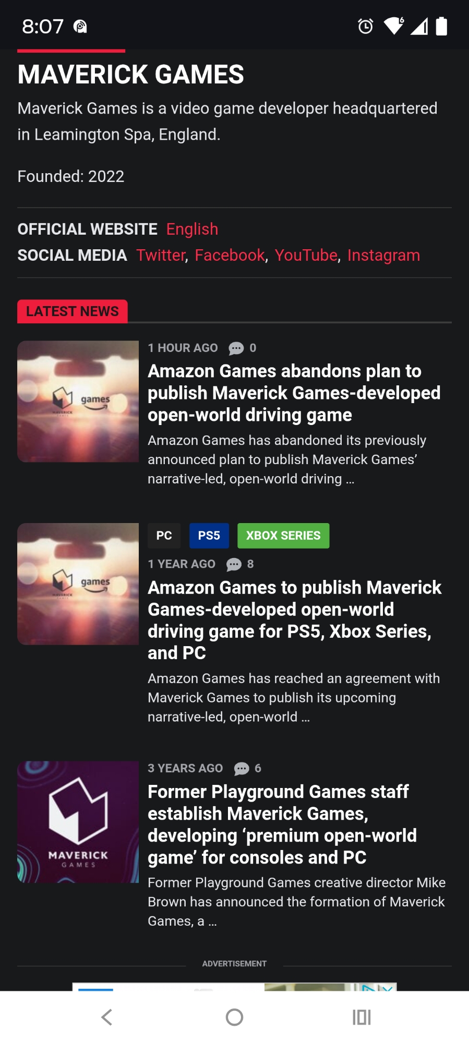The width and height of the screenshot is (469, 1043).
Task: Tap the Android back navigation button
Action: pos(107,1017)
